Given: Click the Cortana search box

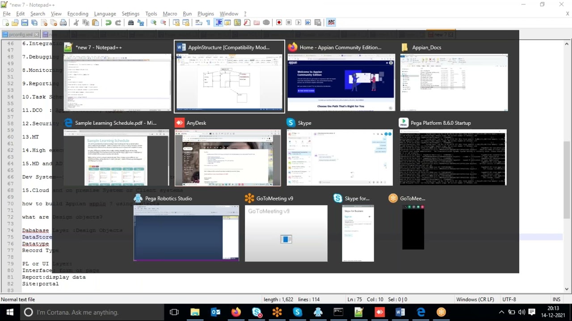Looking at the screenshot, I should [91, 312].
